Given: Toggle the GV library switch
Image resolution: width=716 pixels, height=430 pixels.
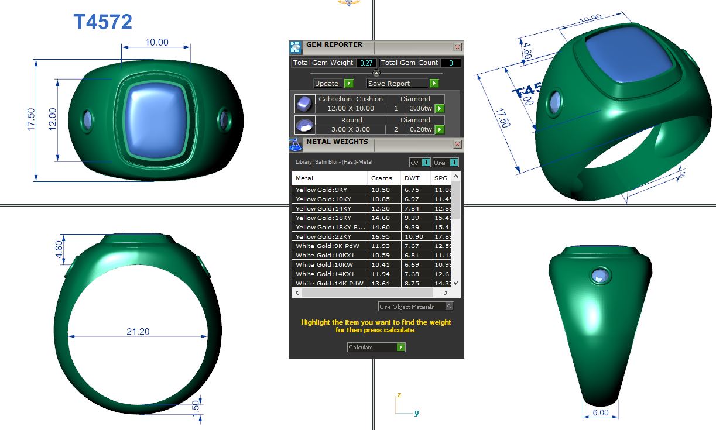Looking at the screenshot, I should (x=426, y=163).
